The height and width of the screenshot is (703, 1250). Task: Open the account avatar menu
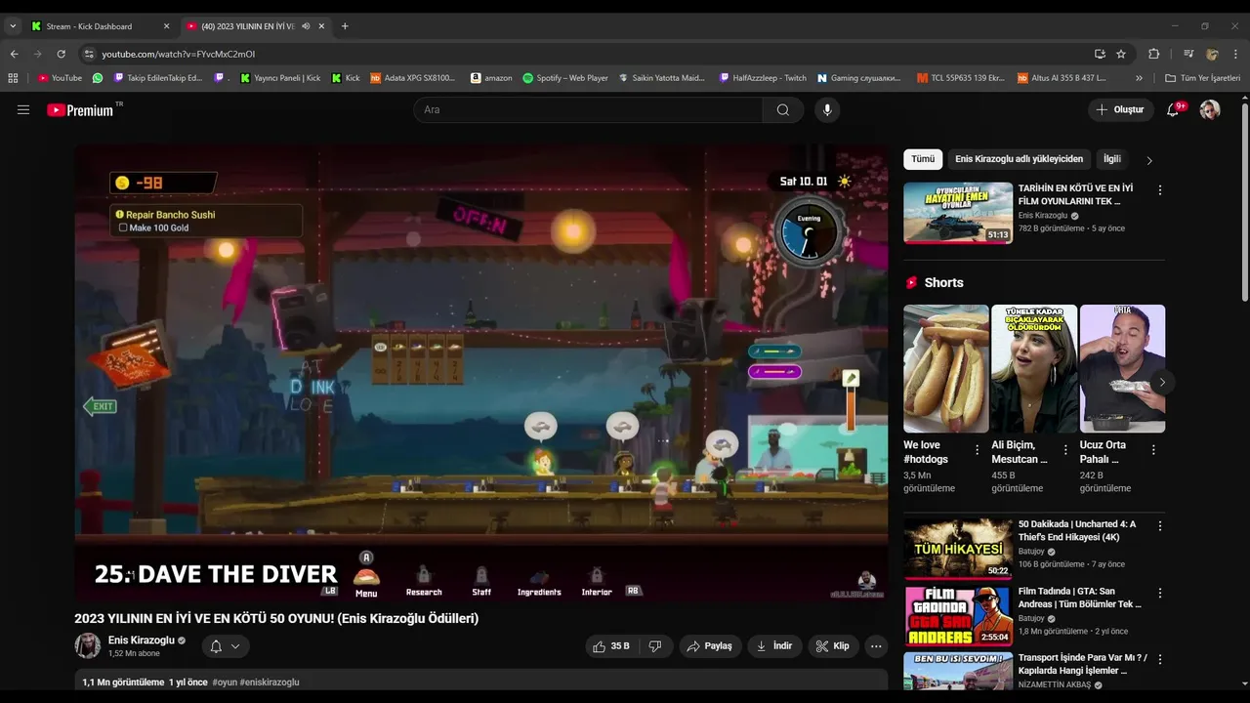(1210, 109)
